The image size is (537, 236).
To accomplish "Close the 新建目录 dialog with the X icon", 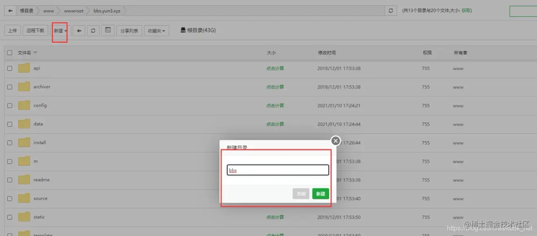I will click(x=335, y=141).
